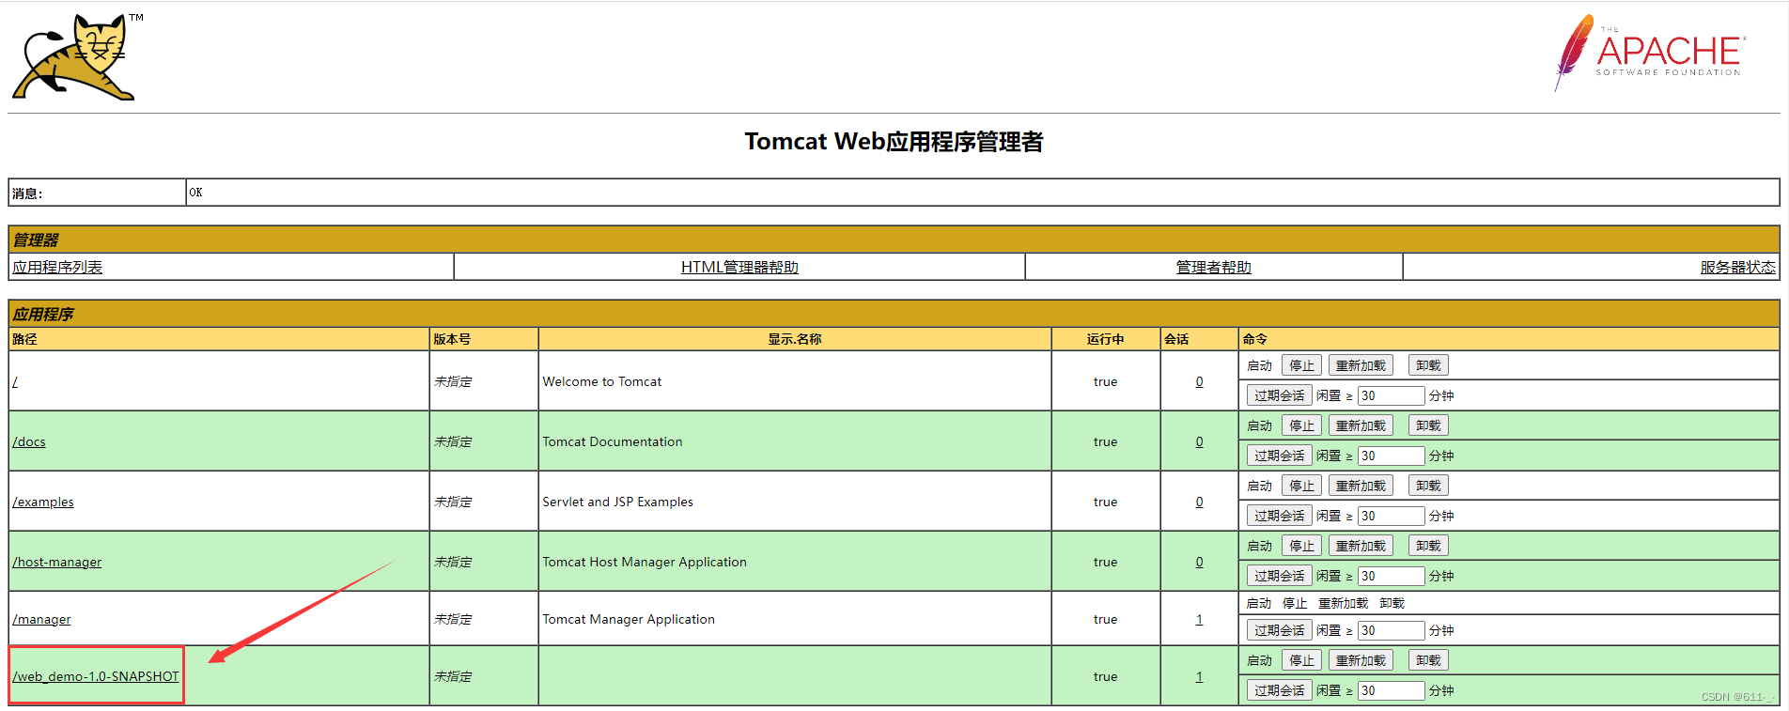Open session count link for /host-manager row
The width and height of the screenshot is (1789, 711).
(x=1199, y=562)
